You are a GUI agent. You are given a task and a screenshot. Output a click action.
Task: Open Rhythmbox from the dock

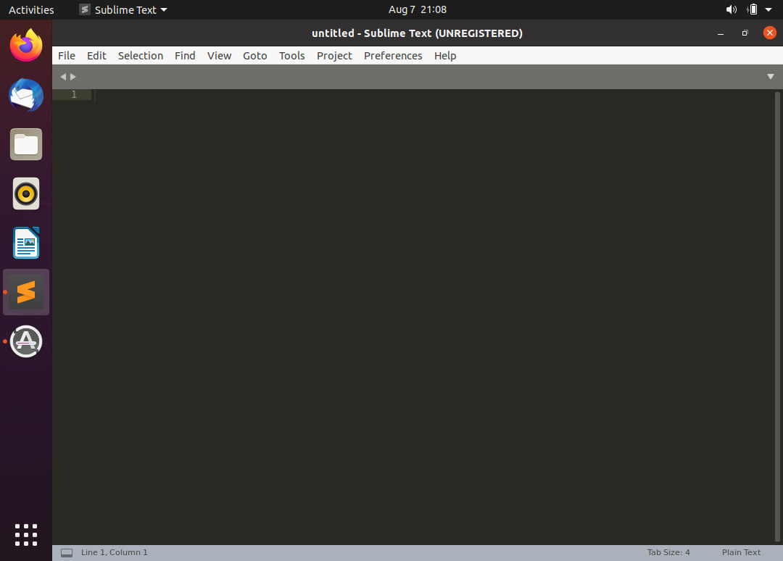pos(26,194)
